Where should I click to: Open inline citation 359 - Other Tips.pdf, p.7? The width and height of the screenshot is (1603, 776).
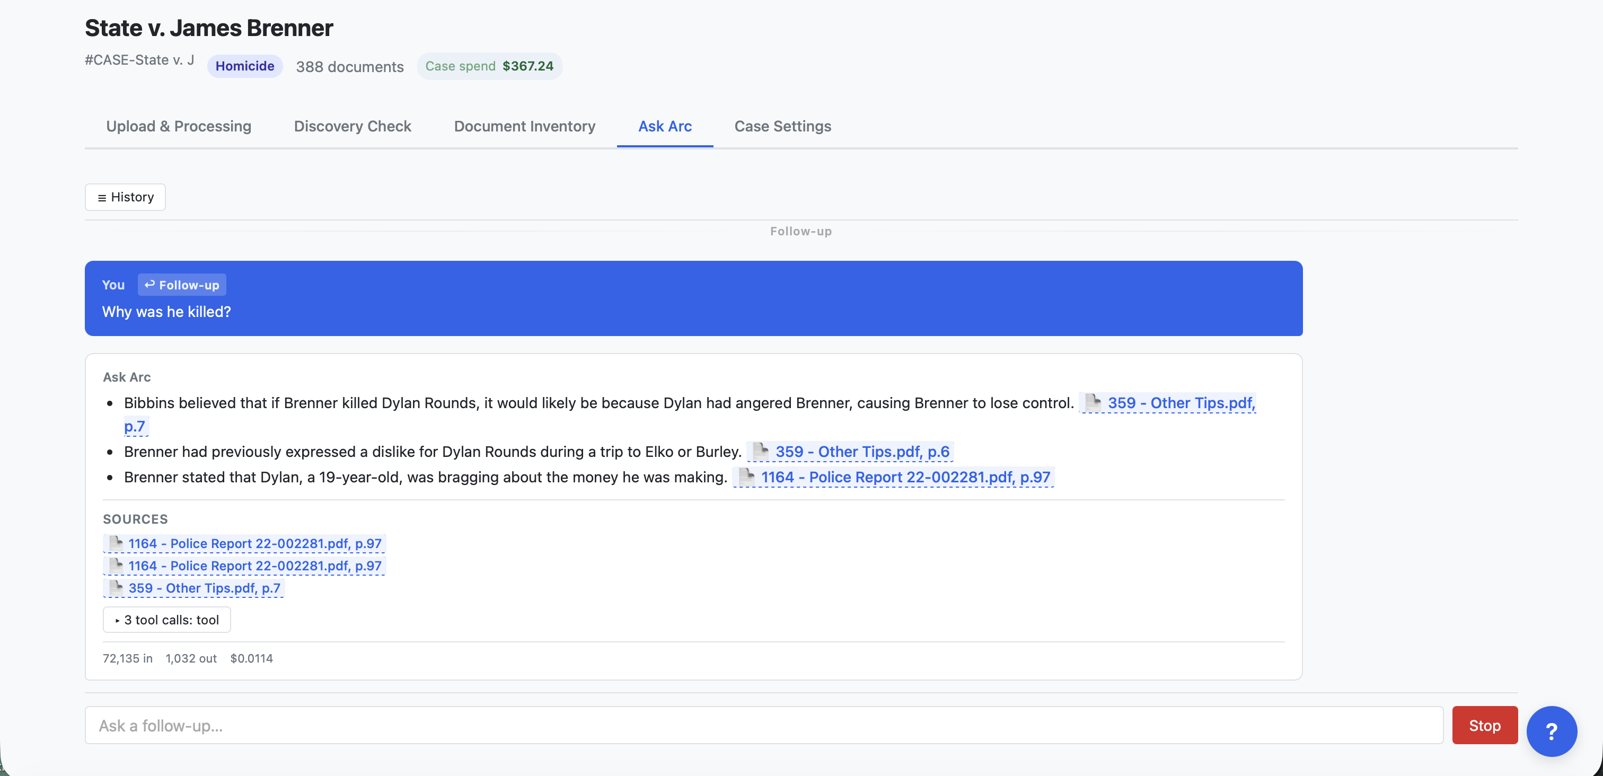(1167, 403)
